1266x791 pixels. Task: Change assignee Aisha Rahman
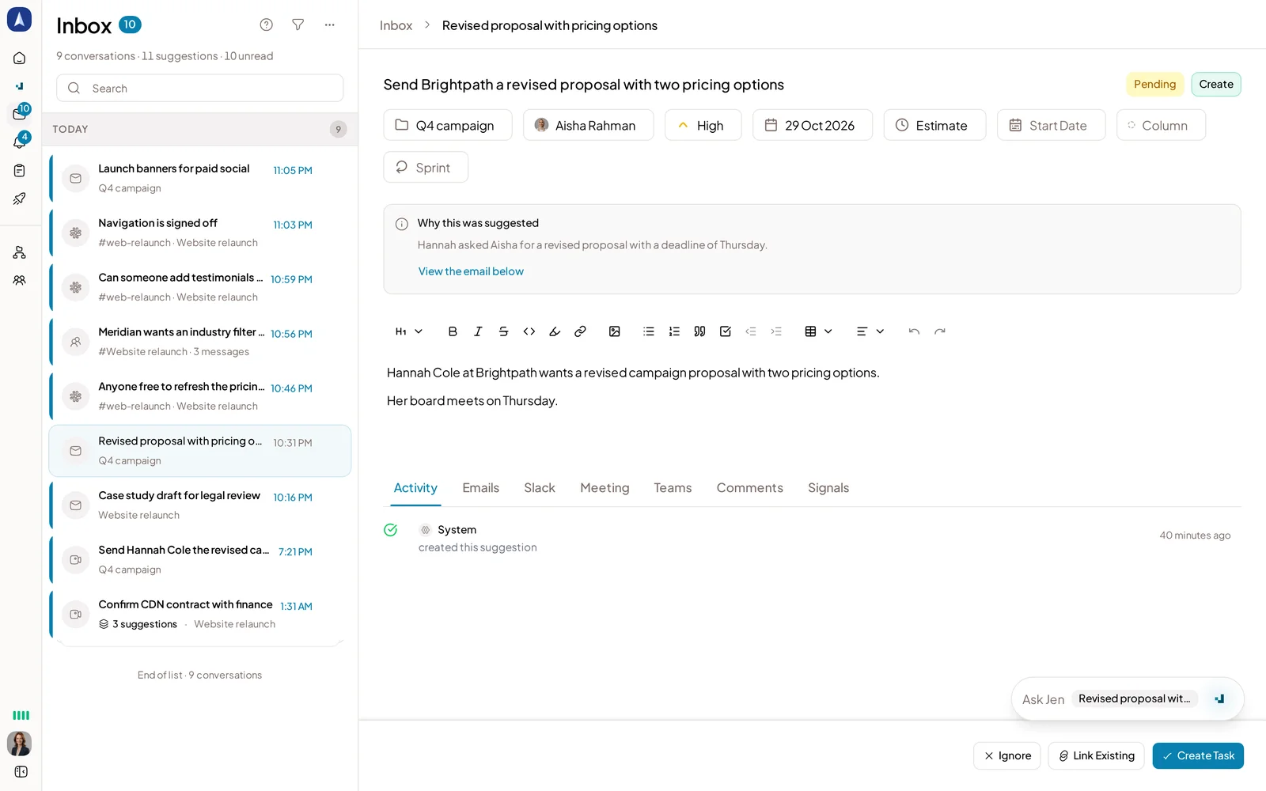589,125
